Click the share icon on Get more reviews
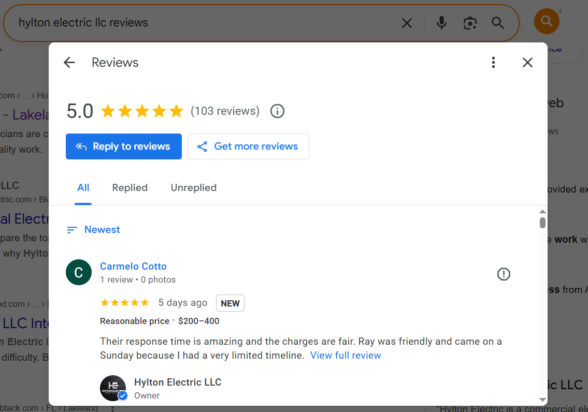The height and width of the screenshot is (412, 588). (x=202, y=146)
